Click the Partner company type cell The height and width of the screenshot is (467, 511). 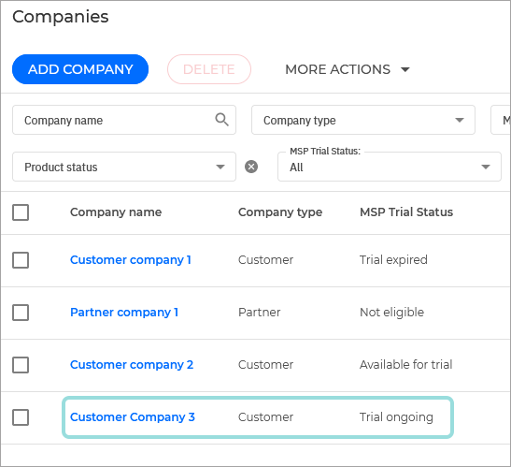(260, 313)
